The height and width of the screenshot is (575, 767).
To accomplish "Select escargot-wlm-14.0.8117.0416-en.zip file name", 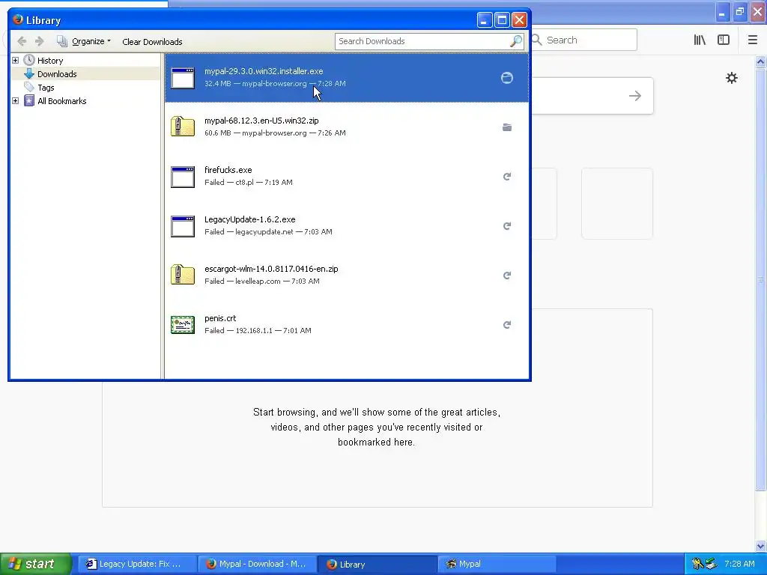I will coord(271,269).
